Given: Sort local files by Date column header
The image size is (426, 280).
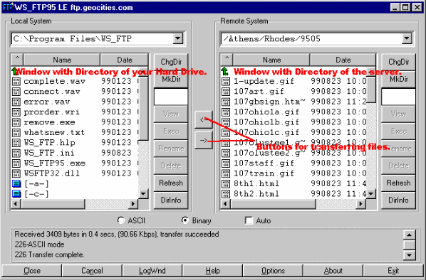Looking at the screenshot, I should [125, 60].
